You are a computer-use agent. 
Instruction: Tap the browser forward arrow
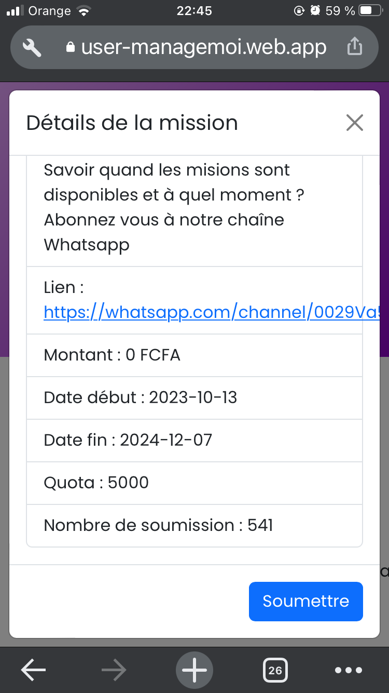coord(114,670)
